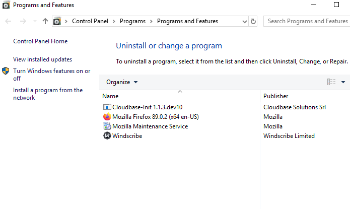Open the view options dropdown arrow

click(343, 82)
